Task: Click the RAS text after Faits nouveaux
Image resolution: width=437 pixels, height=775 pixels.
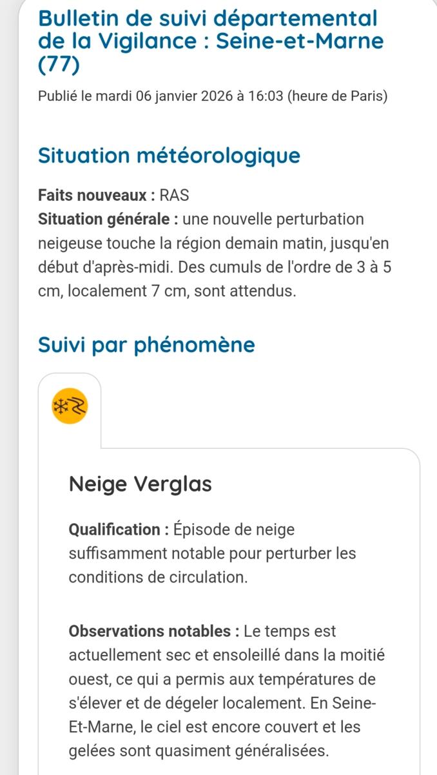Action: (x=175, y=195)
